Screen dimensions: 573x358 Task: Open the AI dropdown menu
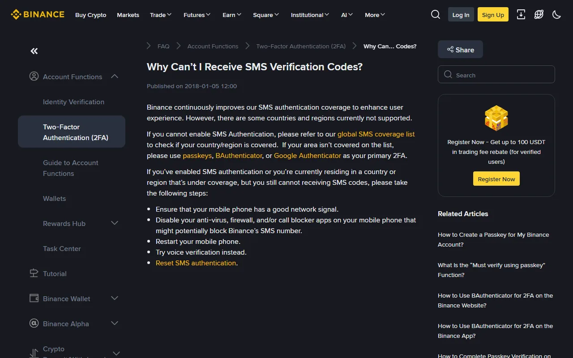[347, 15]
